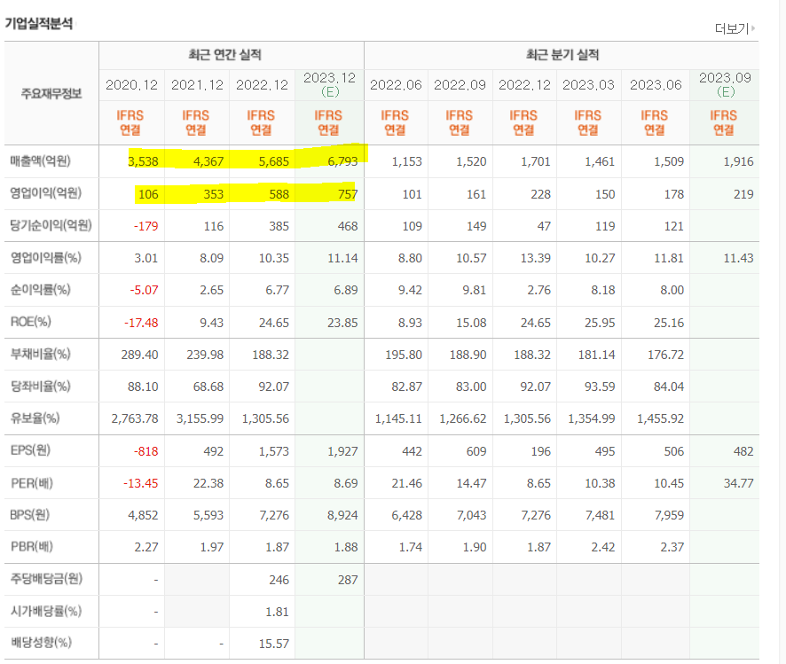This screenshot has width=786, height=664.
Task: Select the 최근 분기 실적 header
Action: (x=562, y=55)
